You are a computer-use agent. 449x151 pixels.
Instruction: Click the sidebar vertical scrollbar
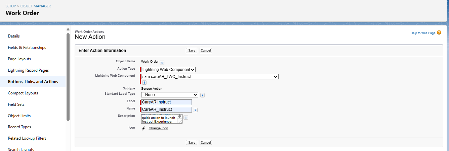(68, 77)
